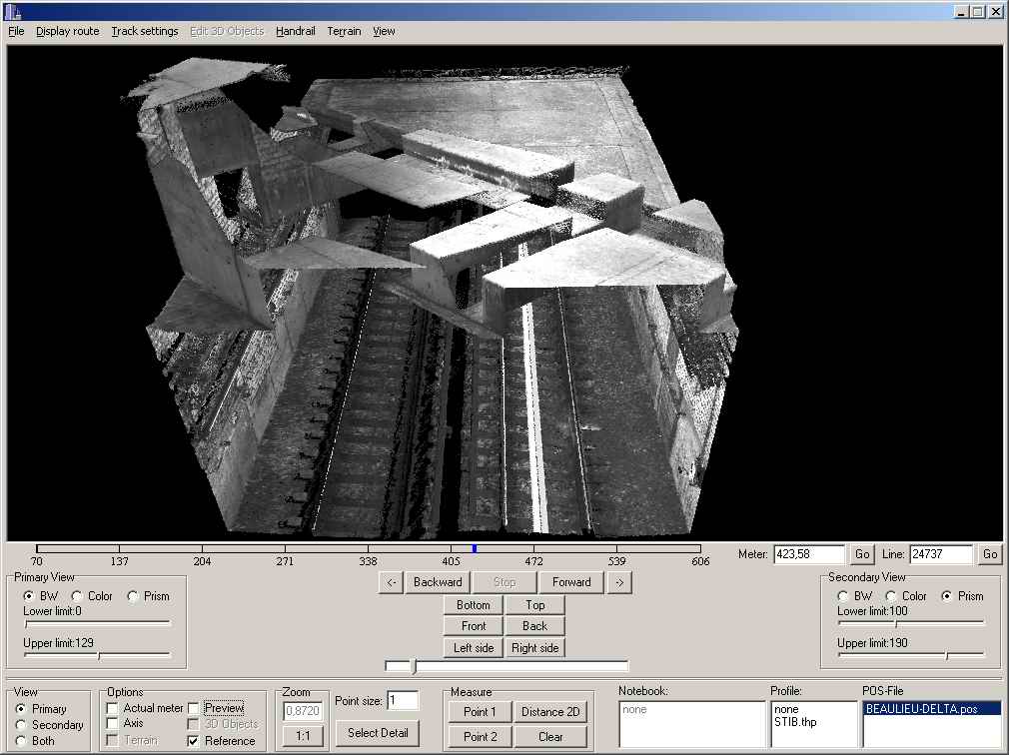Select the Both view radio button
This screenshot has width=1009, height=755.
[x=22, y=741]
